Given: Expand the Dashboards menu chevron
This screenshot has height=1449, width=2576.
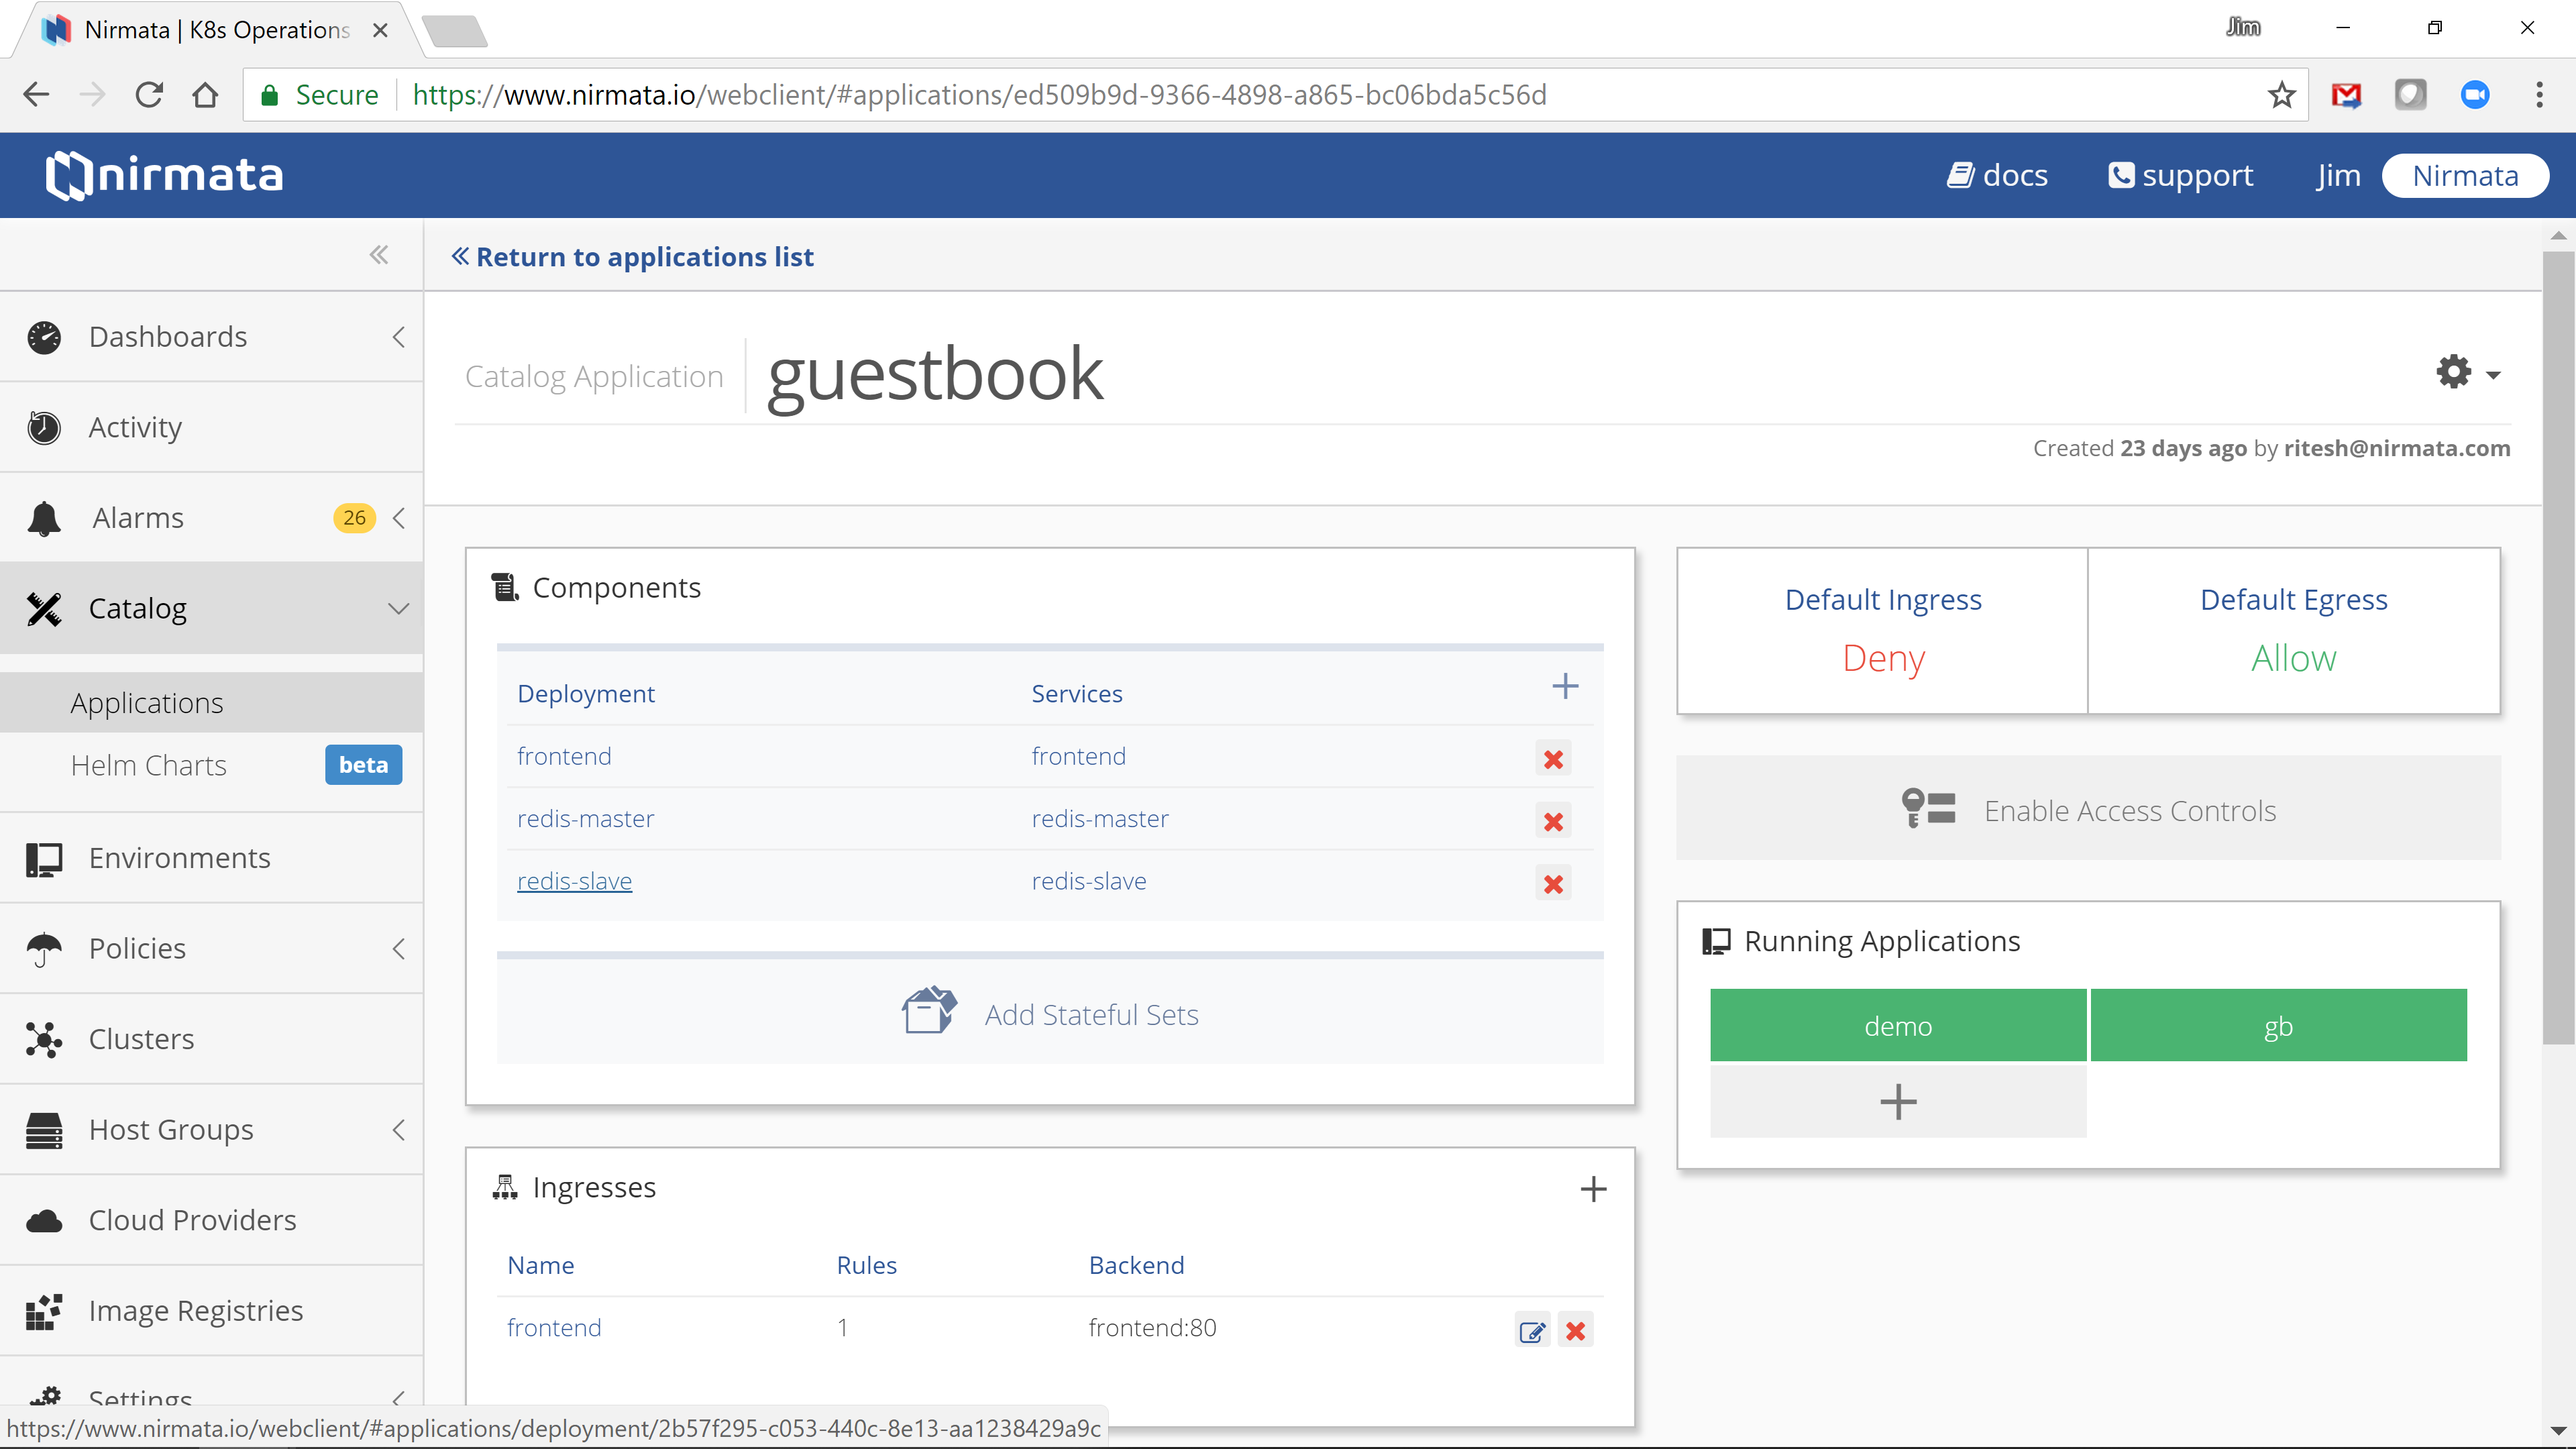Looking at the screenshot, I should coord(398,337).
